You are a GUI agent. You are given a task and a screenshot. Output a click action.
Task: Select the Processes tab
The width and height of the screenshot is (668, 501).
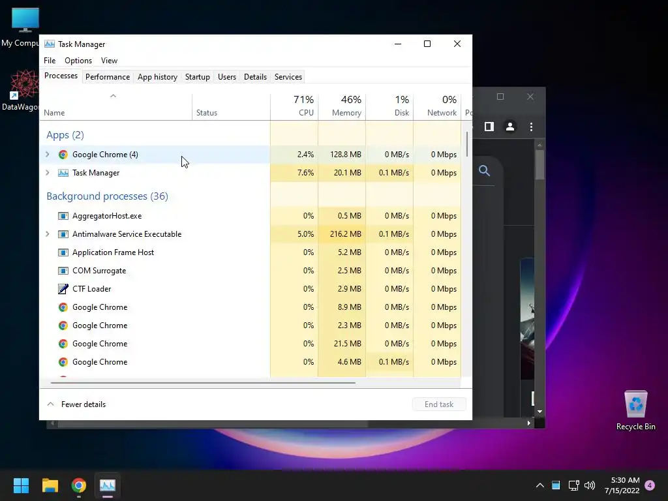click(61, 76)
